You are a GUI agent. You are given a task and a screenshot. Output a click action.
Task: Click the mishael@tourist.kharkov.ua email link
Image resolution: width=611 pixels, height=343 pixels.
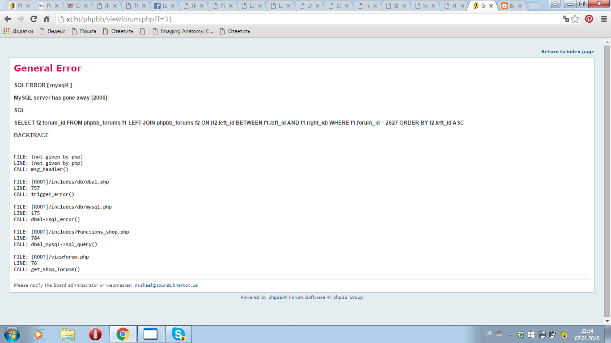(x=166, y=285)
